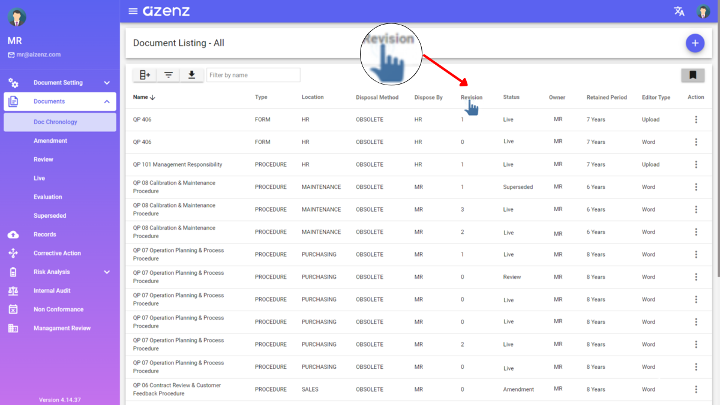
Task: Click the add column icon button
Action: tap(145, 75)
